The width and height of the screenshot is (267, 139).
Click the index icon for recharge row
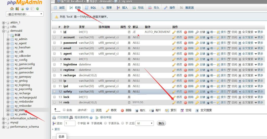pyautogui.click(x=218, y=76)
